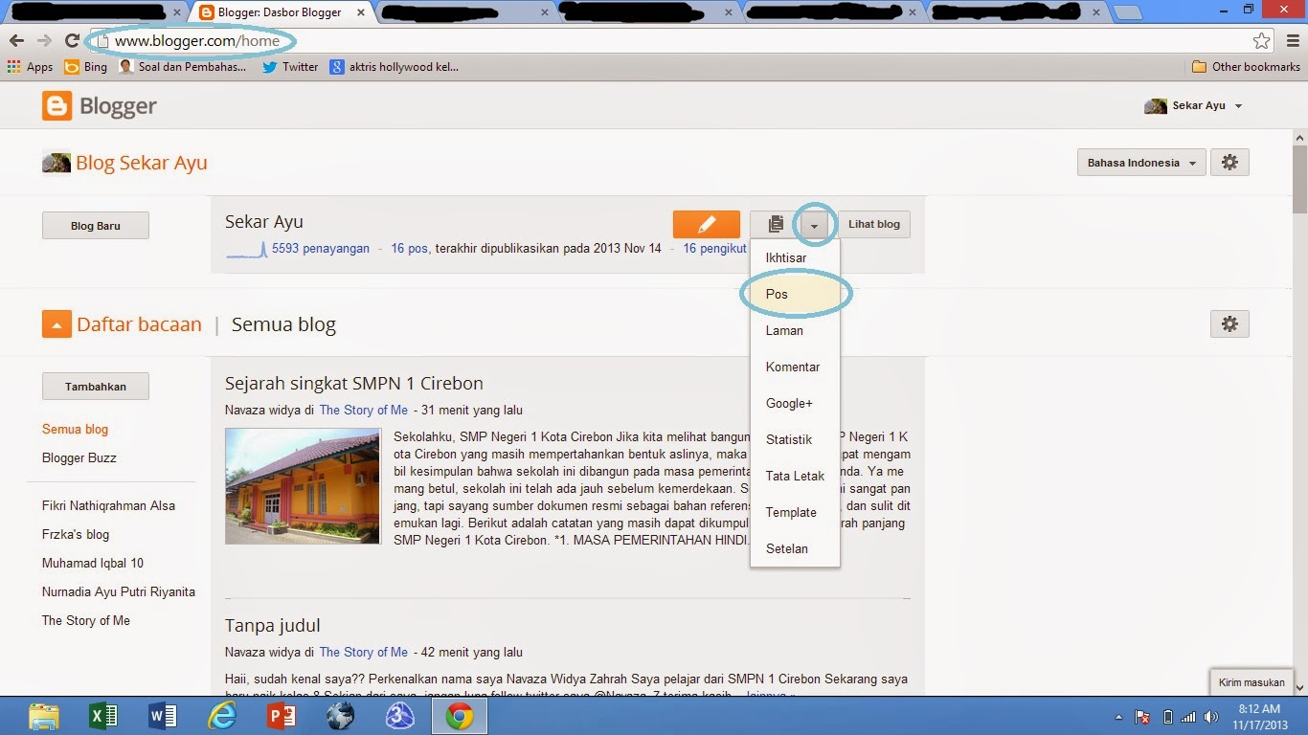This screenshot has width=1308, height=735.
Task: Select Ikhtisar from the dropdown menu
Action: click(x=795, y=257)
